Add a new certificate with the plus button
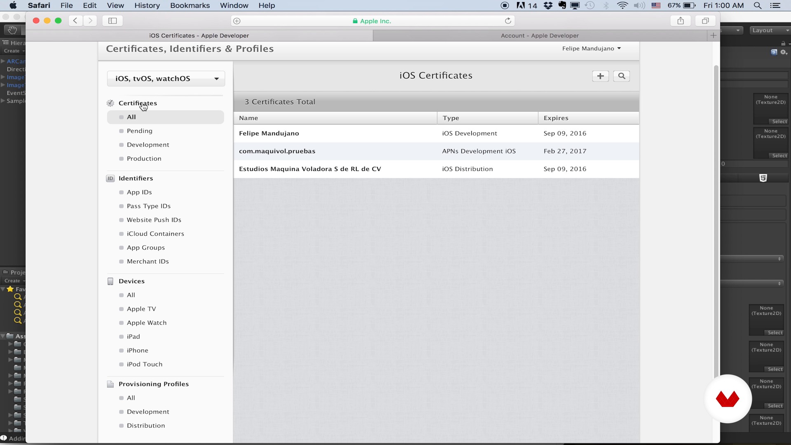The image size is (791, 445). [600, 76]
